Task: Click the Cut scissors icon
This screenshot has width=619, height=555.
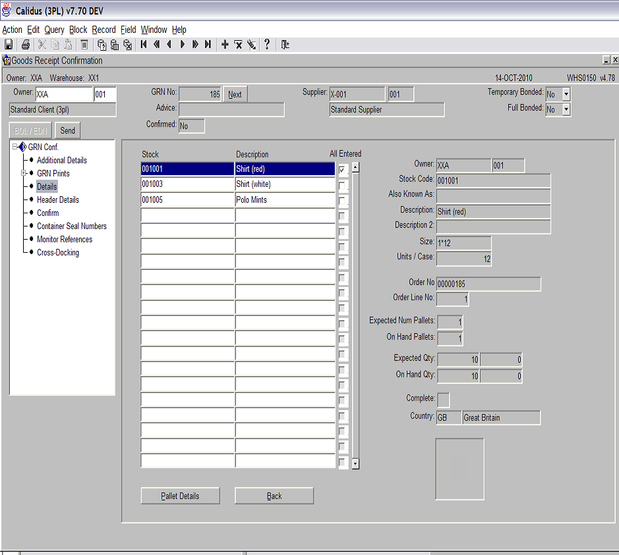Action: pos(42,45)
